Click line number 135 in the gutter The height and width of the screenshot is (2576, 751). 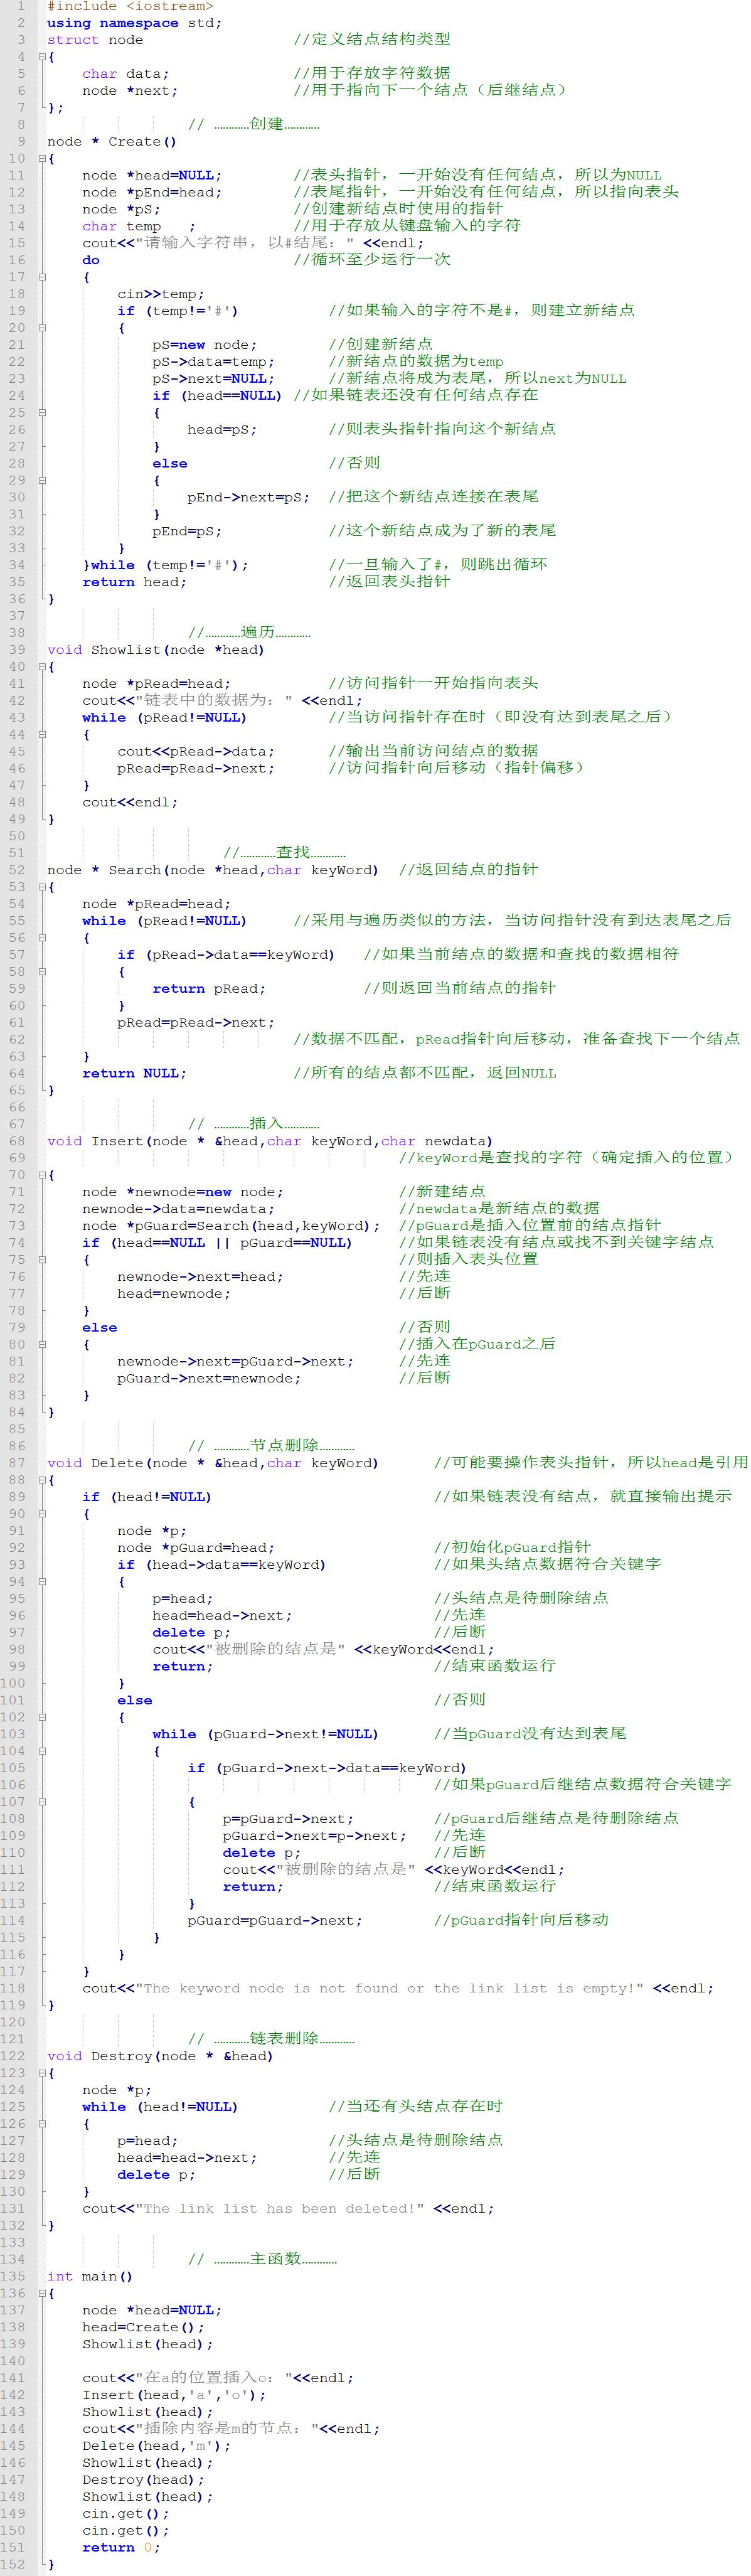click(x=13, y=2276)
